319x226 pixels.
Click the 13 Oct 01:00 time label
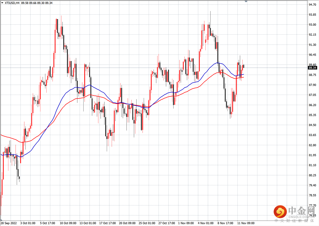[x=88, y=223]
